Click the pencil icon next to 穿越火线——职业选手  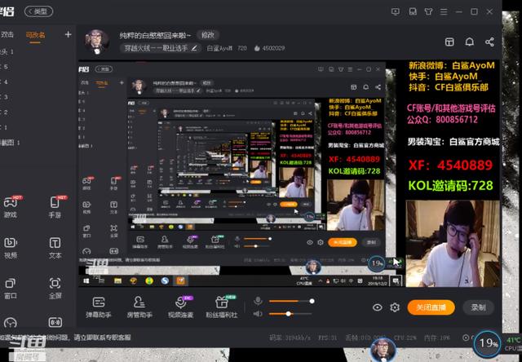194,48
